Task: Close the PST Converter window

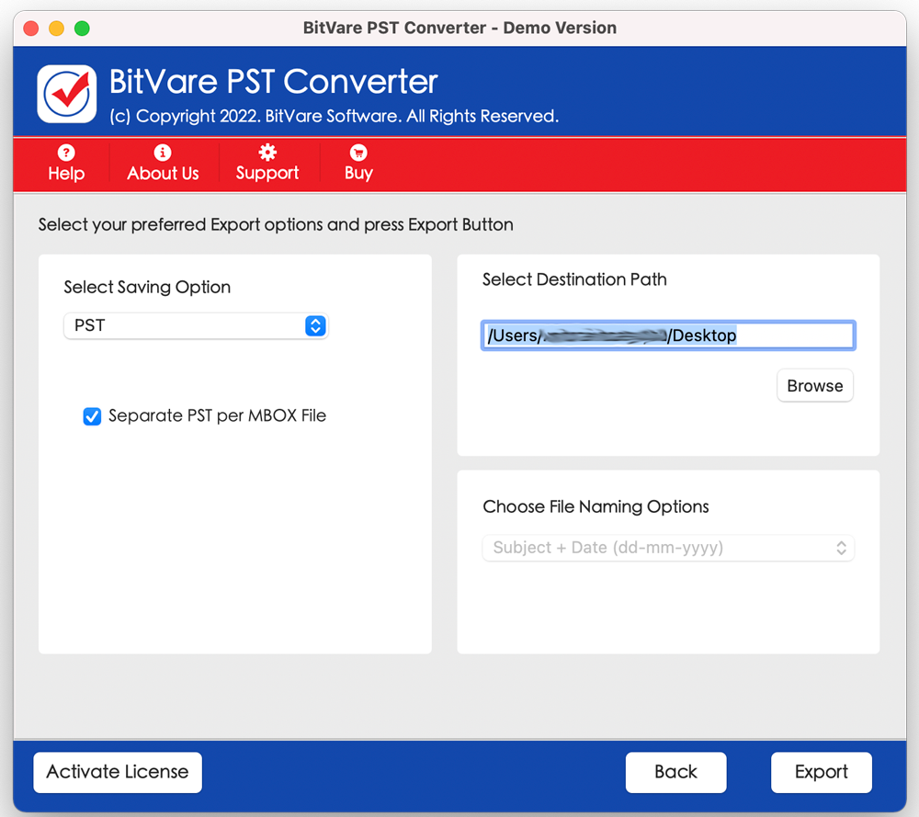Action: pyautogui.click(x=31, y=28)
